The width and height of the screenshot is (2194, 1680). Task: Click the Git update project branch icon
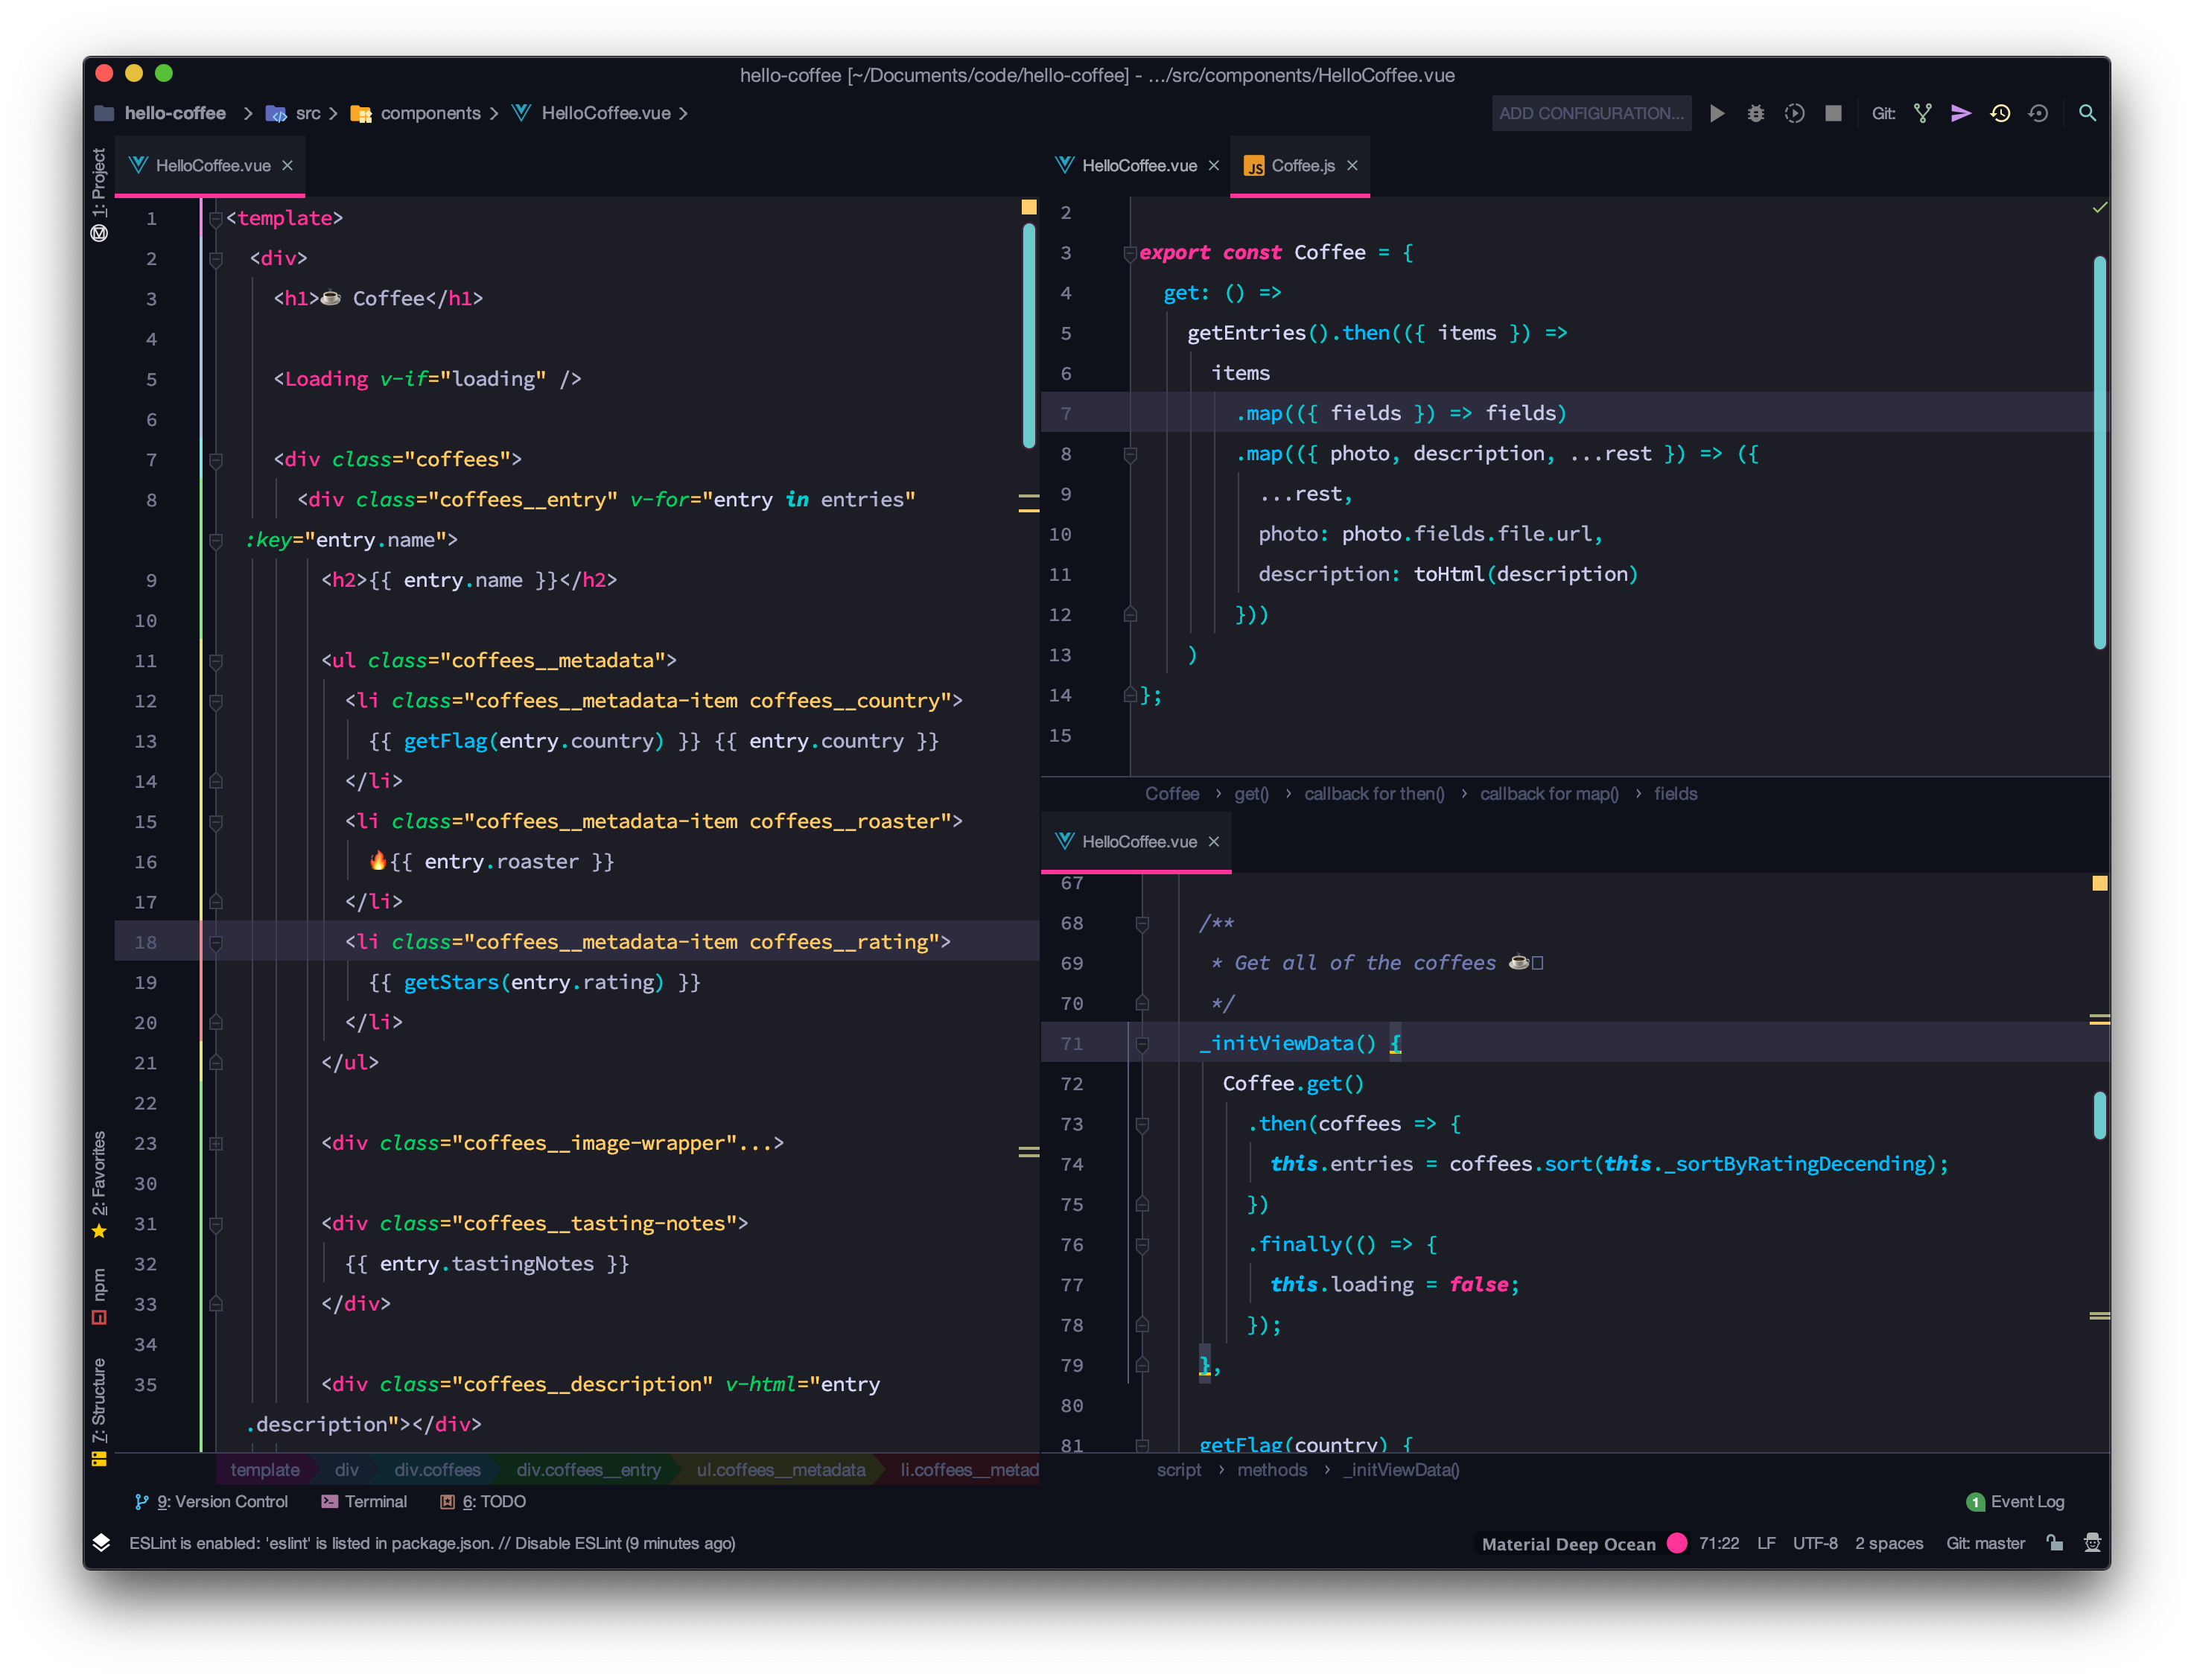click(x=1922, y=113)
